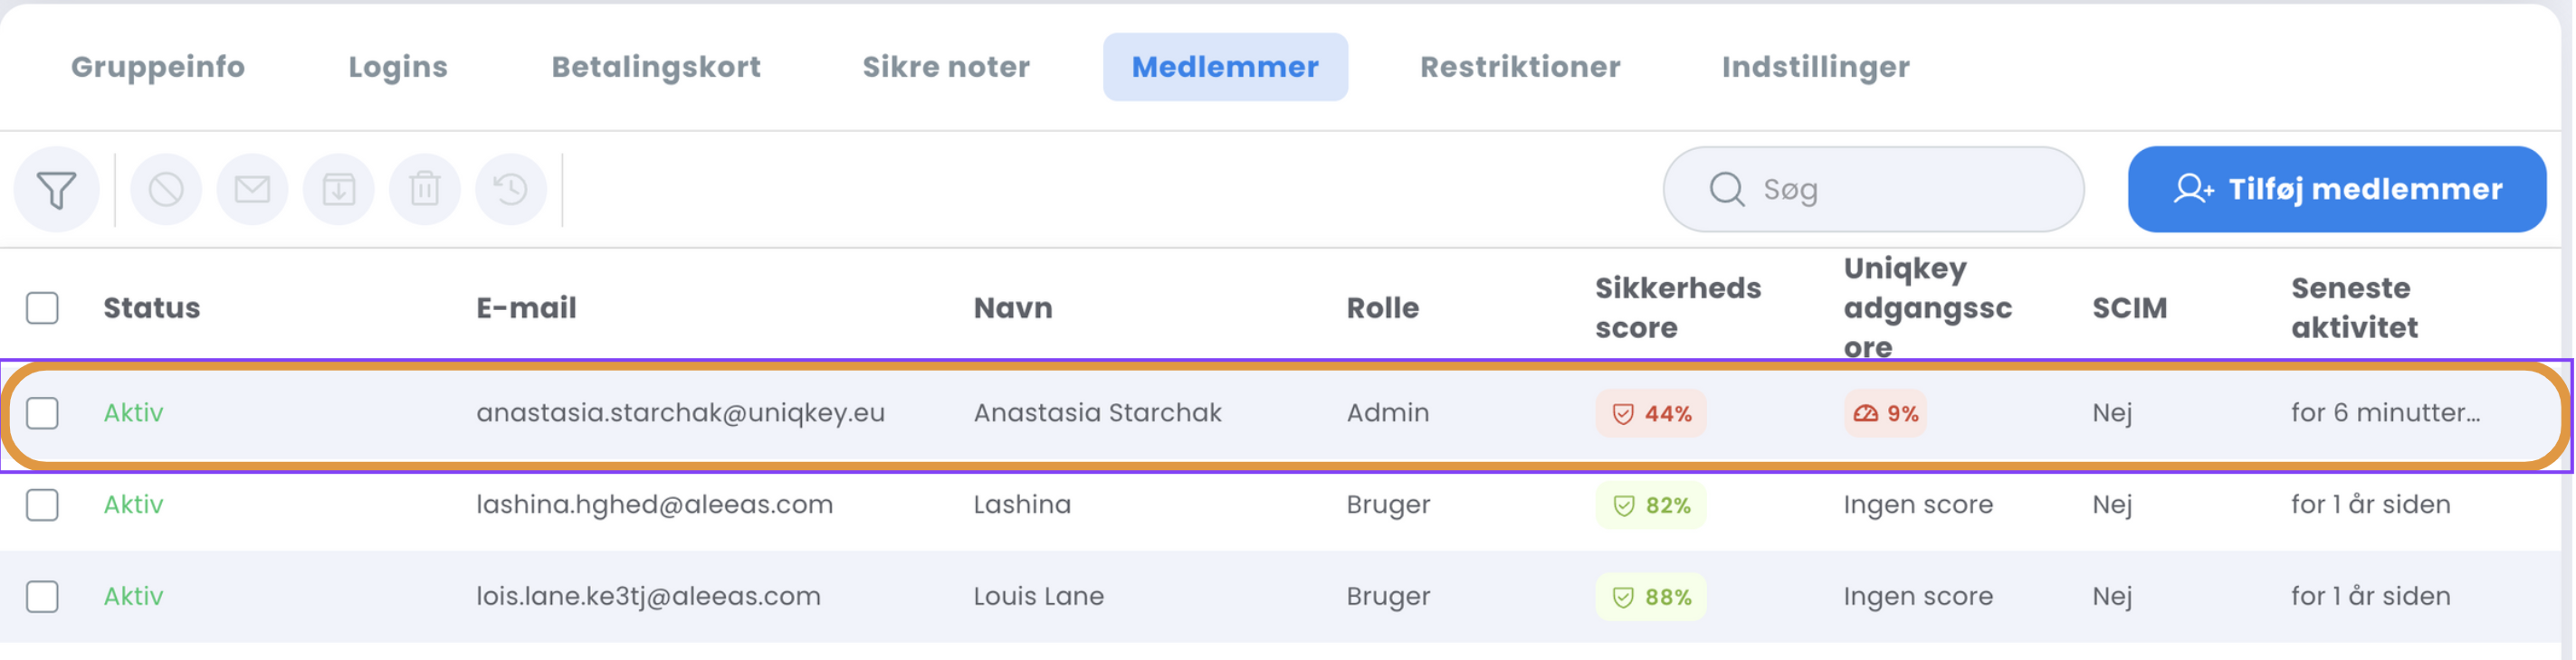Tick the checkbox for Louis Lane

point(42,597)
